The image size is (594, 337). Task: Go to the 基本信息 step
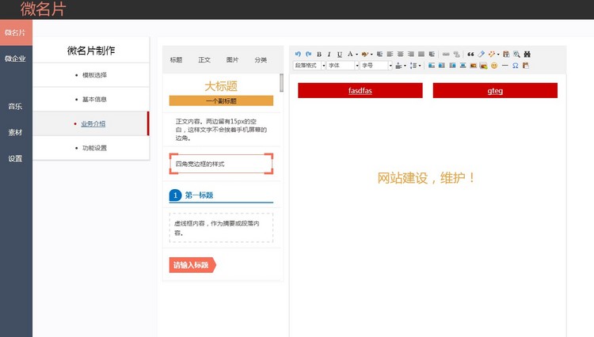click(x=94, y=99)
